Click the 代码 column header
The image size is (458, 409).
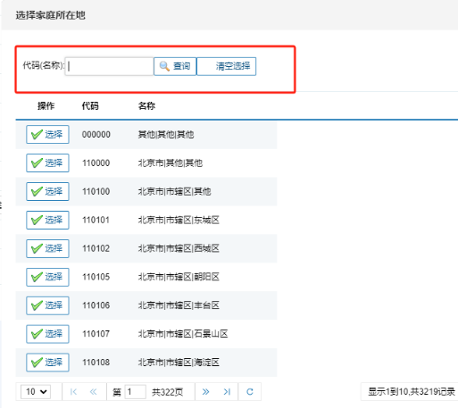coord(90,105)
